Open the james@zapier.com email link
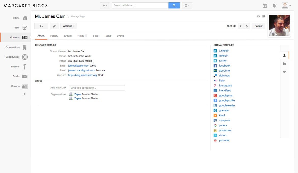The height and width of the screenshot is (173, 298). point(79,66)
